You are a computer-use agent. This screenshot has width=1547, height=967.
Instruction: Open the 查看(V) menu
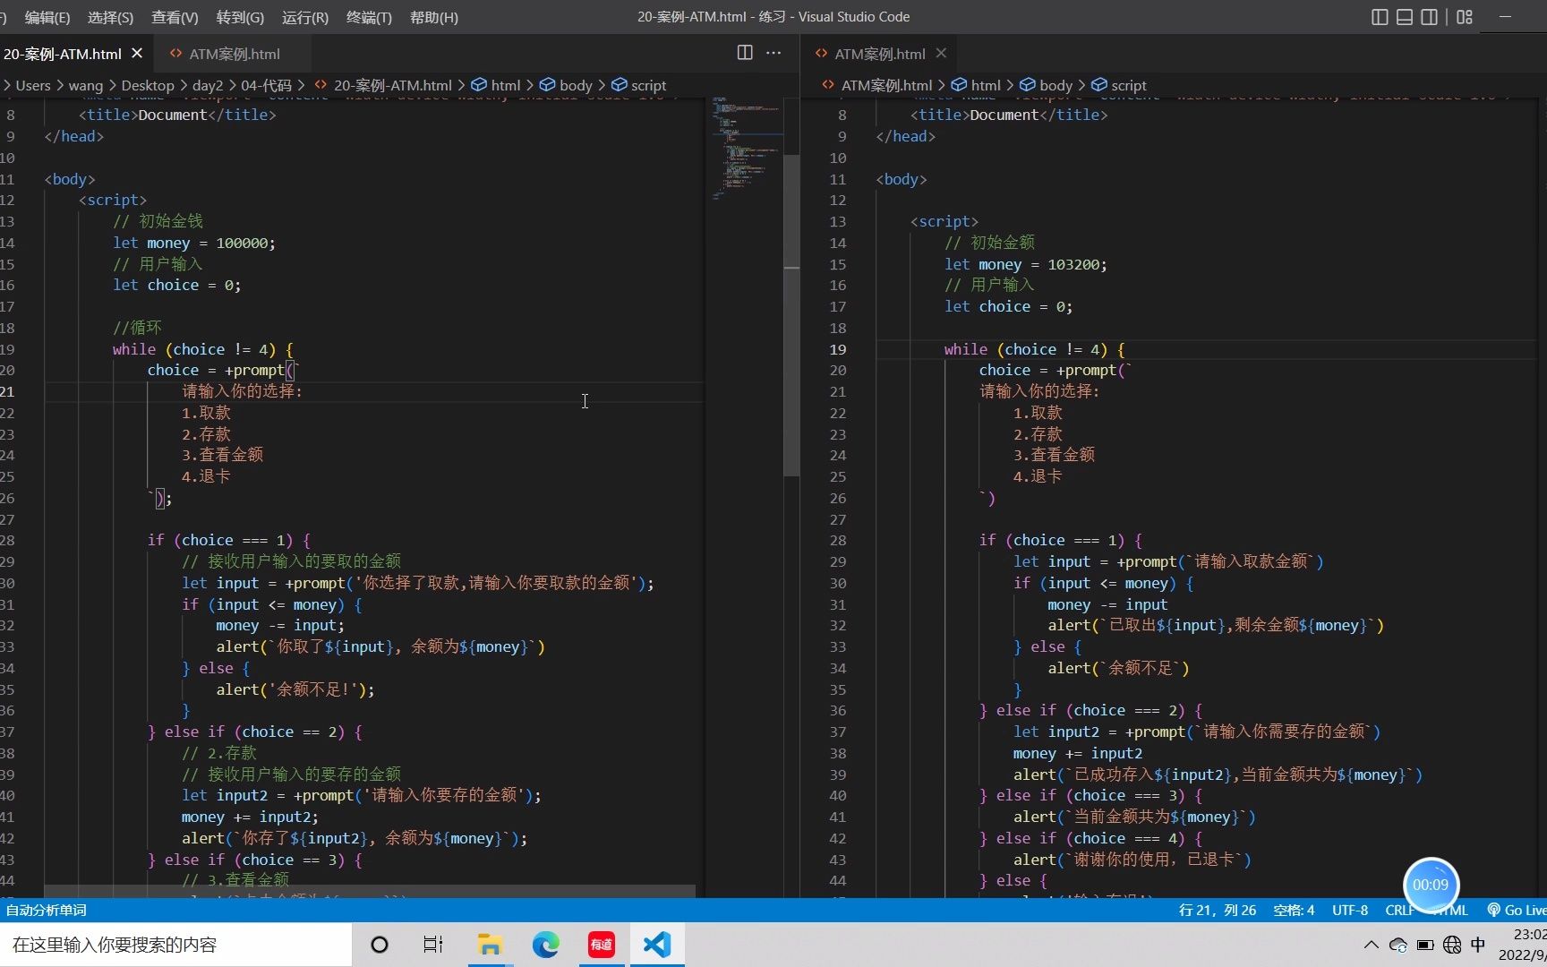coord(175,17)
